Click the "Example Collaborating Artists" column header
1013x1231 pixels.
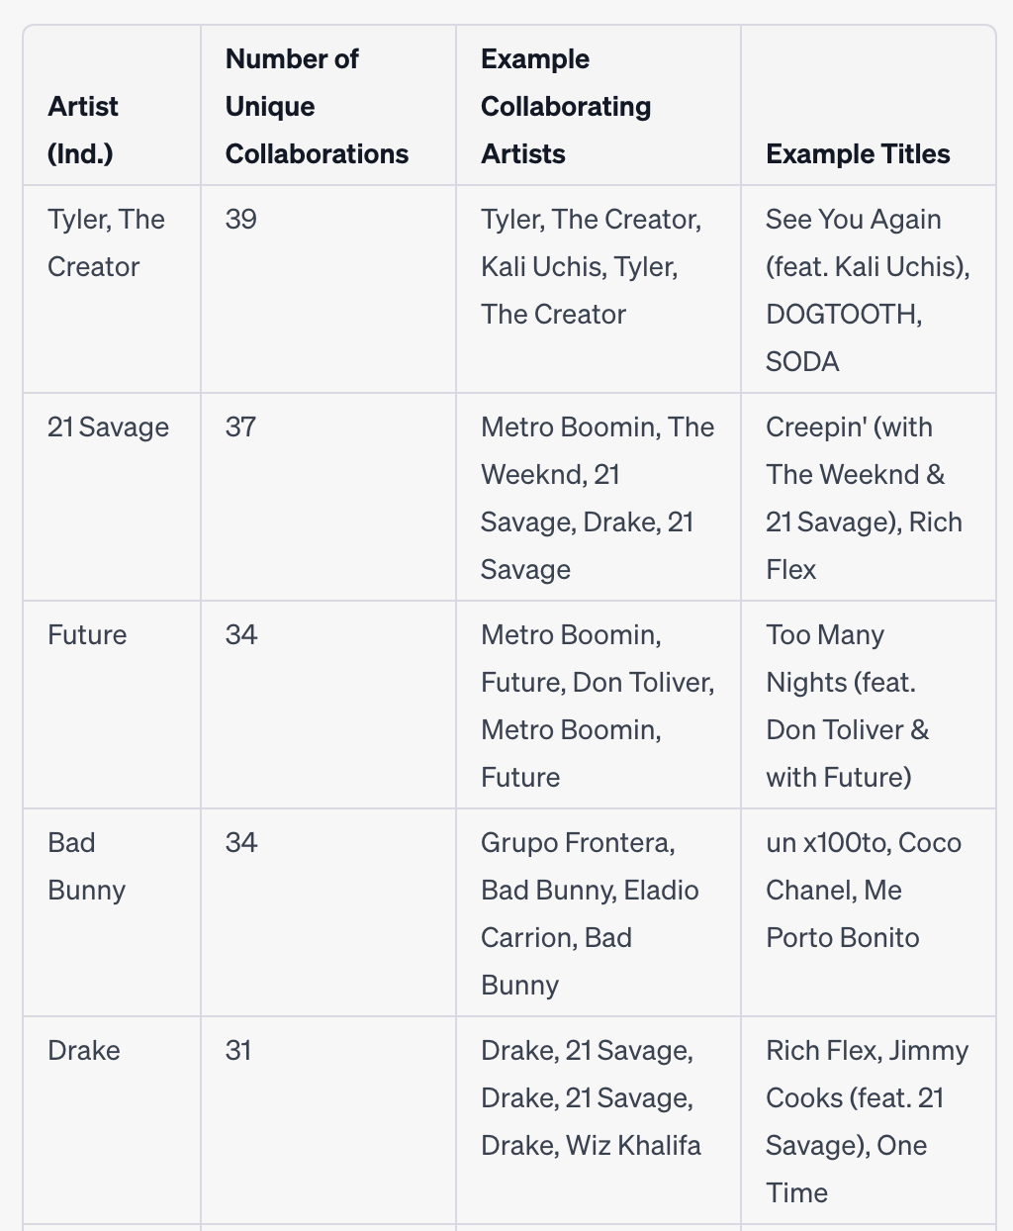click(566, 106)
